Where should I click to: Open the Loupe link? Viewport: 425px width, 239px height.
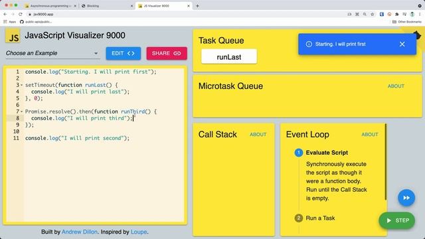pos(139,232)
